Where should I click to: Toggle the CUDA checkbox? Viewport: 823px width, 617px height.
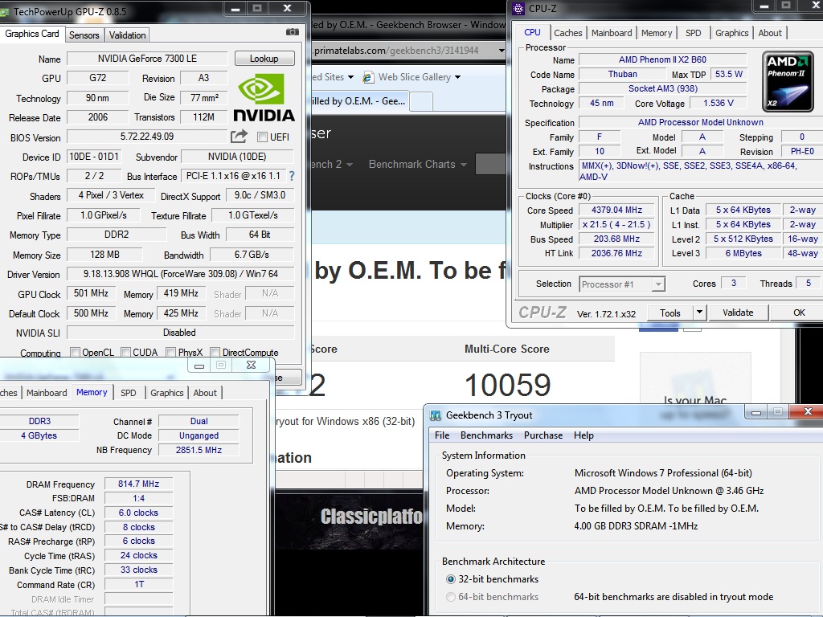point(125,352)
